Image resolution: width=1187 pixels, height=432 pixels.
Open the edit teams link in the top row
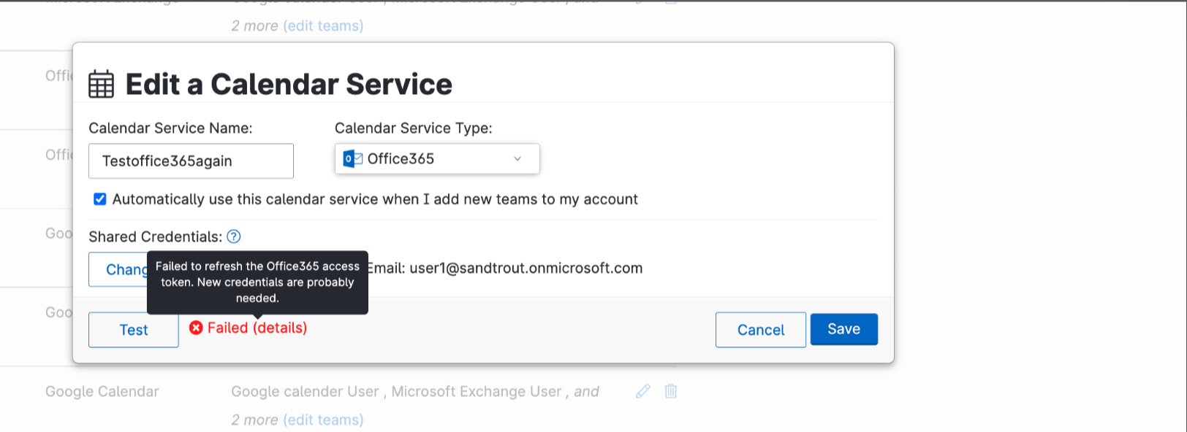323,26
